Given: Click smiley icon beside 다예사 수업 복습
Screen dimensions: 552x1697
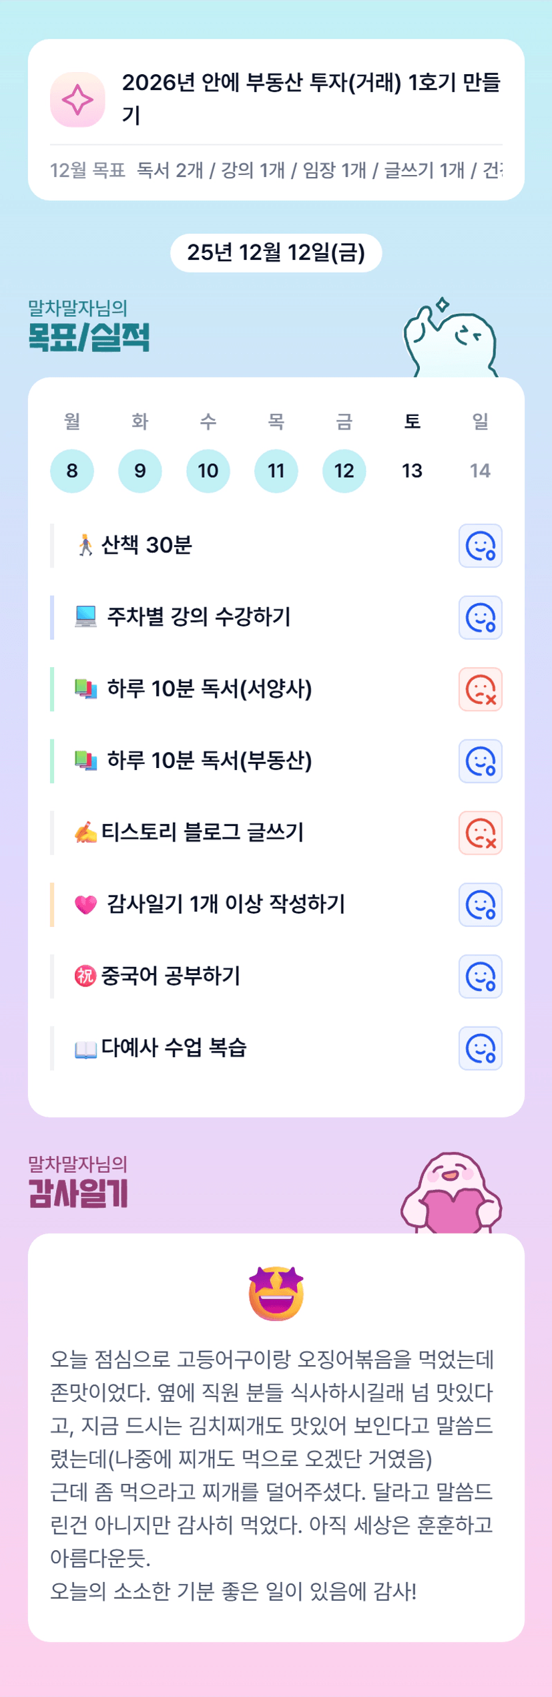Looking at the screenshot, I should 480,1049.
